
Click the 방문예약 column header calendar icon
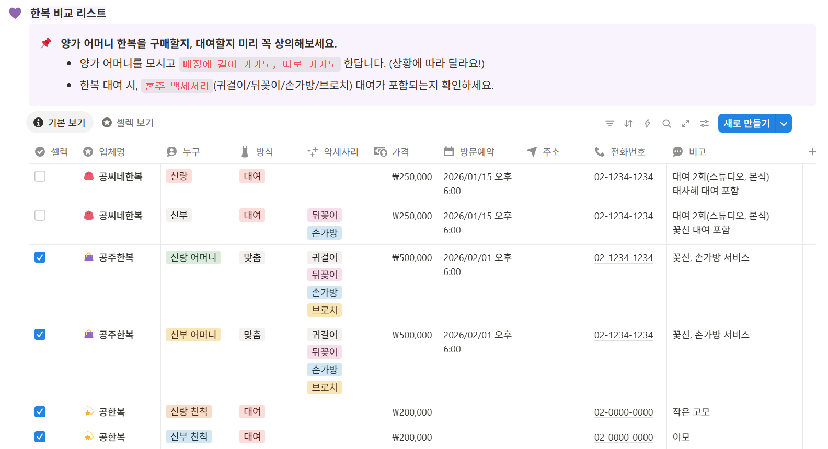click(448, 152)
